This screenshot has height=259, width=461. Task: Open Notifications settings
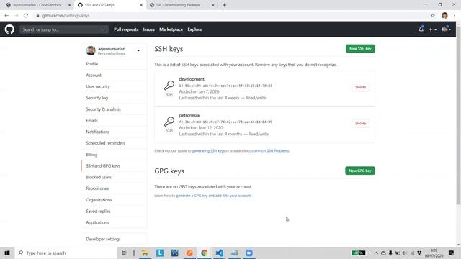114,132
